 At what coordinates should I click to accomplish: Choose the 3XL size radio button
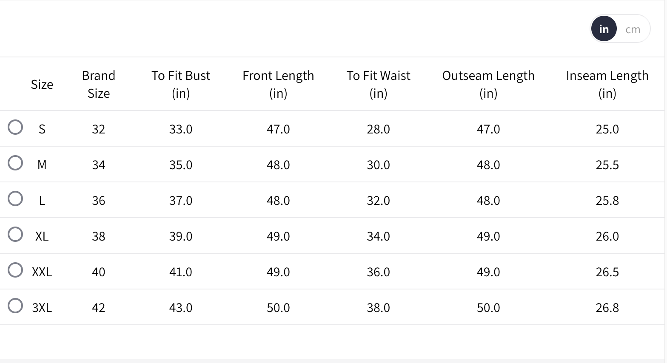[15, 306]
